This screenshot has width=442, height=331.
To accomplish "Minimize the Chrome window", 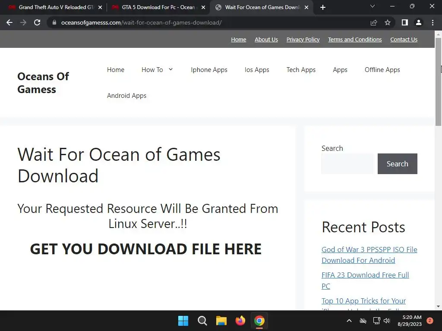I will [392, 6].
